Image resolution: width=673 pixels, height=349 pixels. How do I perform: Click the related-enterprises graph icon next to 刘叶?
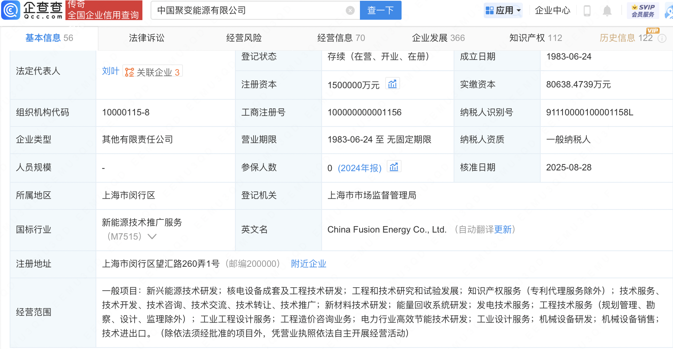pyautogui.click(x=129, y=72)
